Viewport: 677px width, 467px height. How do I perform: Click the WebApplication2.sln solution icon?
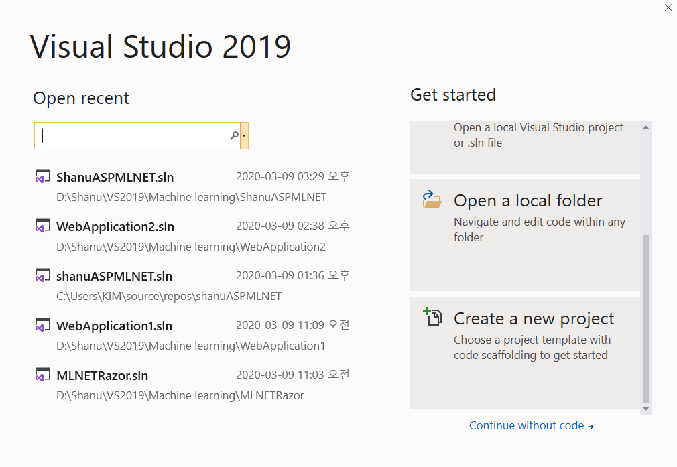(43, 226)
